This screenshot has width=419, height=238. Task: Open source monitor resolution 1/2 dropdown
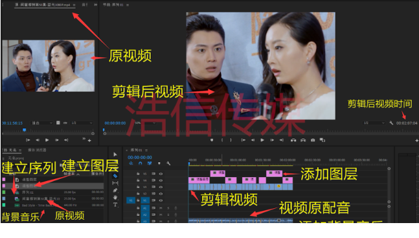tap(82, 123)
